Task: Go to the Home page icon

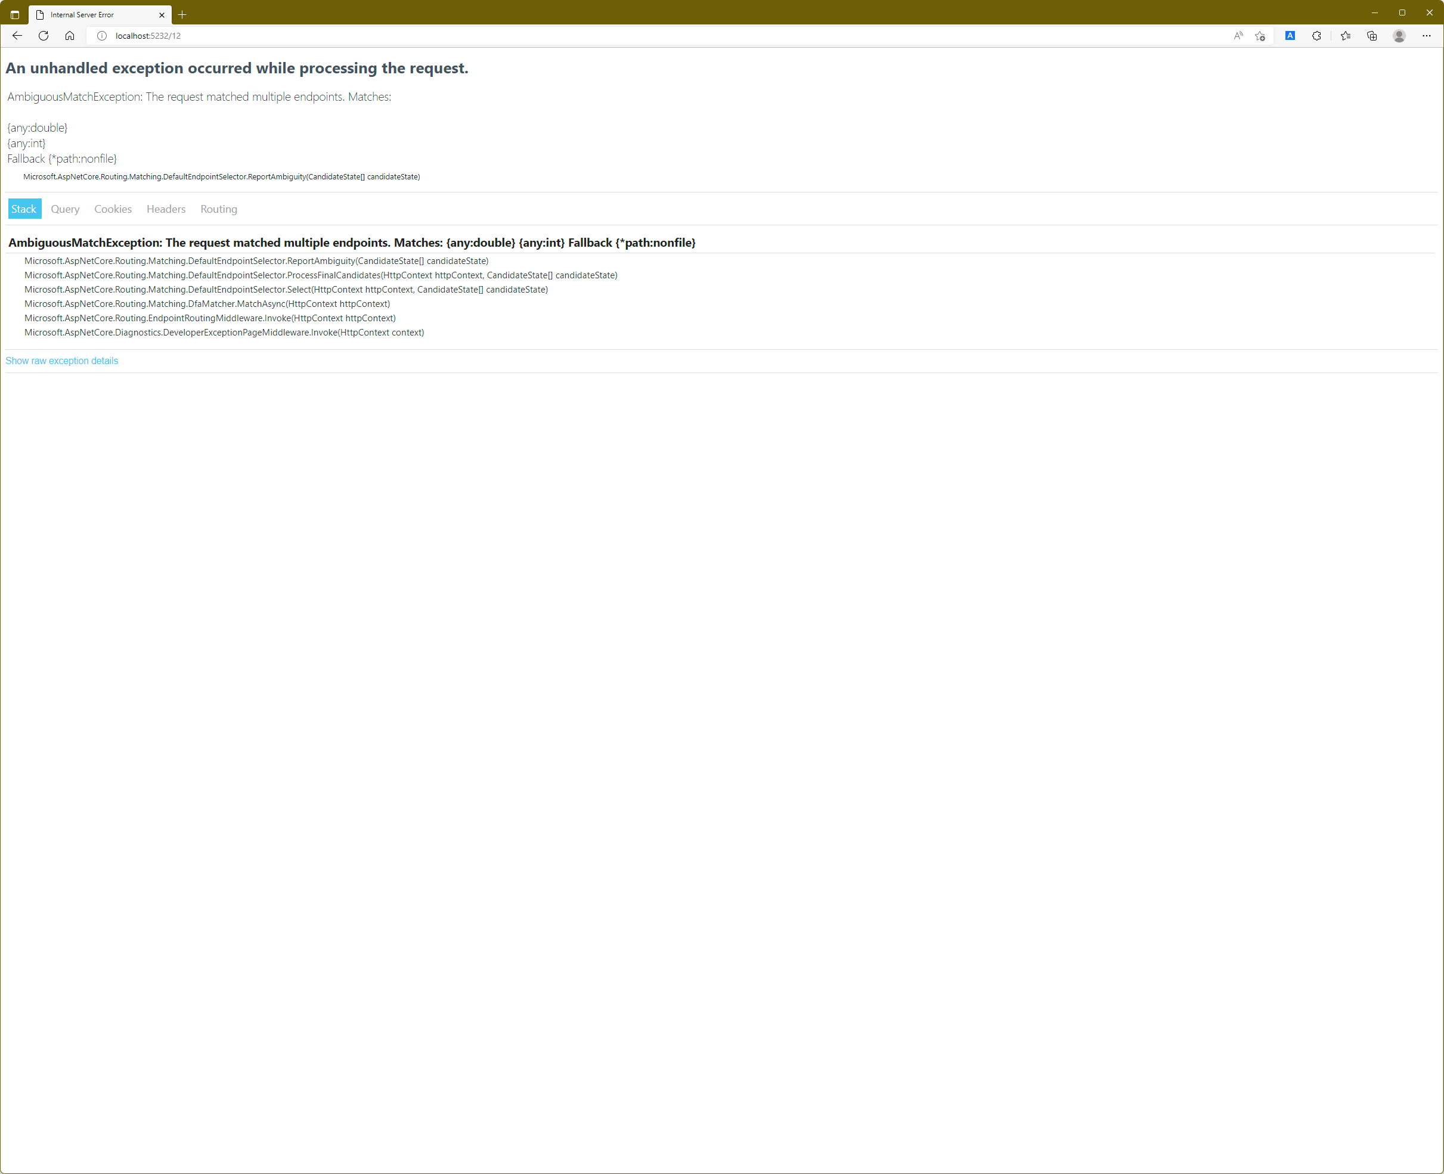Action: pyautogui.click(x=70, y=36)
